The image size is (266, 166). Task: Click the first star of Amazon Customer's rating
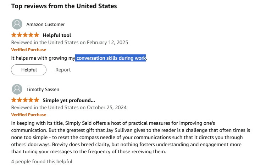coord(14,35)
